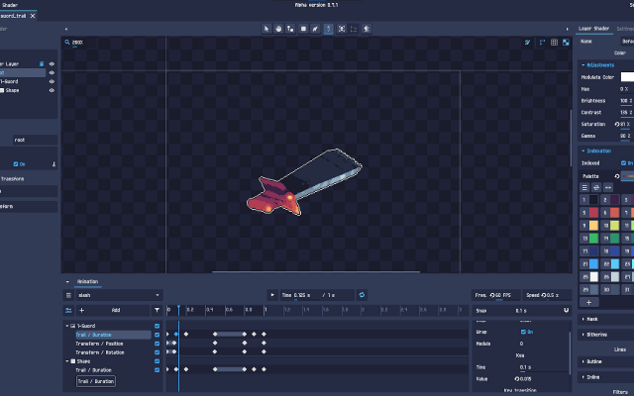Collapse the Animation panel arrow

pos(67,281)
